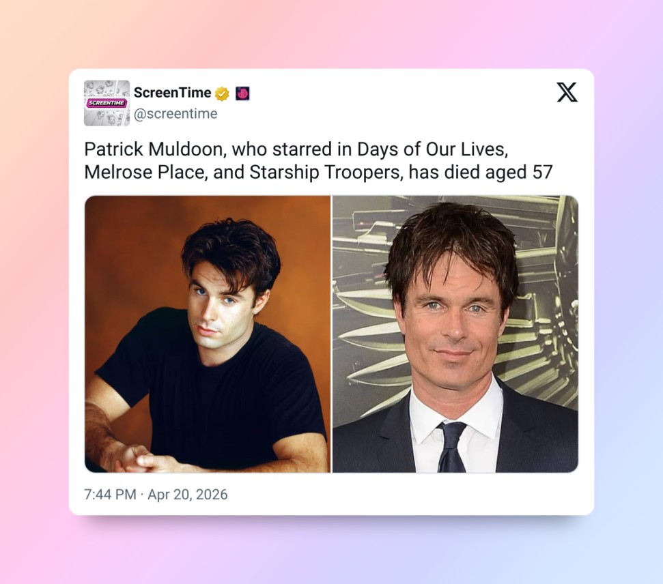Click the gold verified checkmark badge
The height and width of the screenshot is (584, 663).
coord(222,93)
